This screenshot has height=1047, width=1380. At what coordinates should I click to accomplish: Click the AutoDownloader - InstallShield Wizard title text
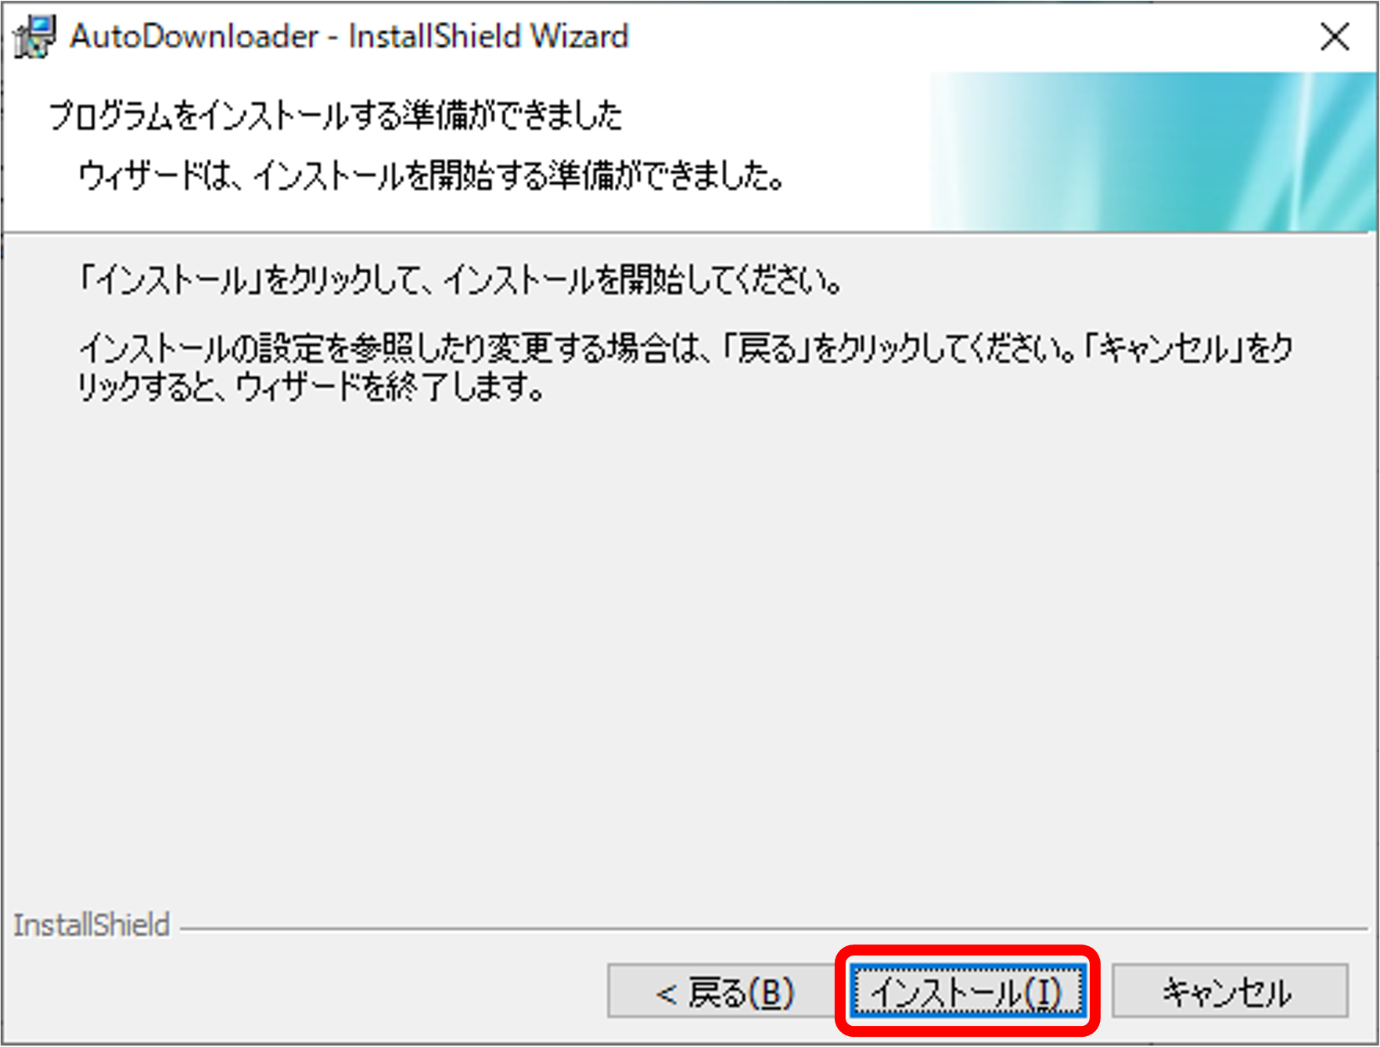pos(349,36)
